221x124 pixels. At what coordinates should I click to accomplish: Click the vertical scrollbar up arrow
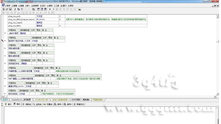pos(217,17)
